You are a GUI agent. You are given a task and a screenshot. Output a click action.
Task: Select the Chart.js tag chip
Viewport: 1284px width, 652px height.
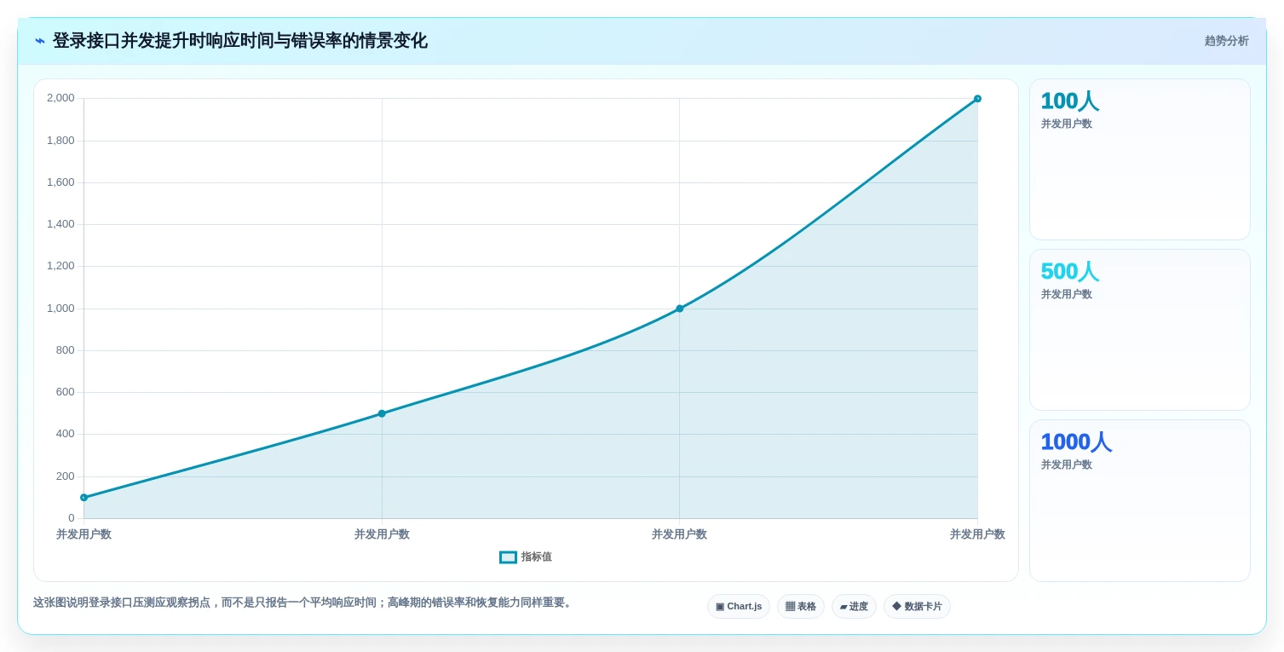[x=739, y=606]
